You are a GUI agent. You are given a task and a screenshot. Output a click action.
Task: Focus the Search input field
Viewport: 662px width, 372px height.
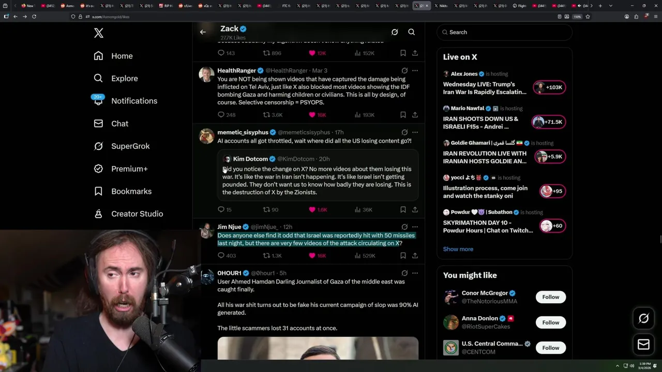click(x=504, y=32)
